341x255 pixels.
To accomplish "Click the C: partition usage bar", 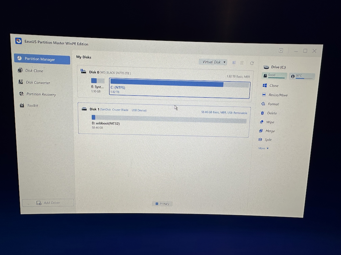I will click(179, 83).
